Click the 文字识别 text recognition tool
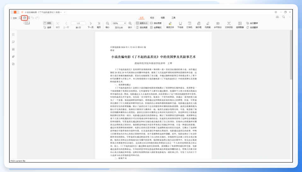The width and height of the screenshot is (302, 172). pyautogui.click(x=229, y=25)
